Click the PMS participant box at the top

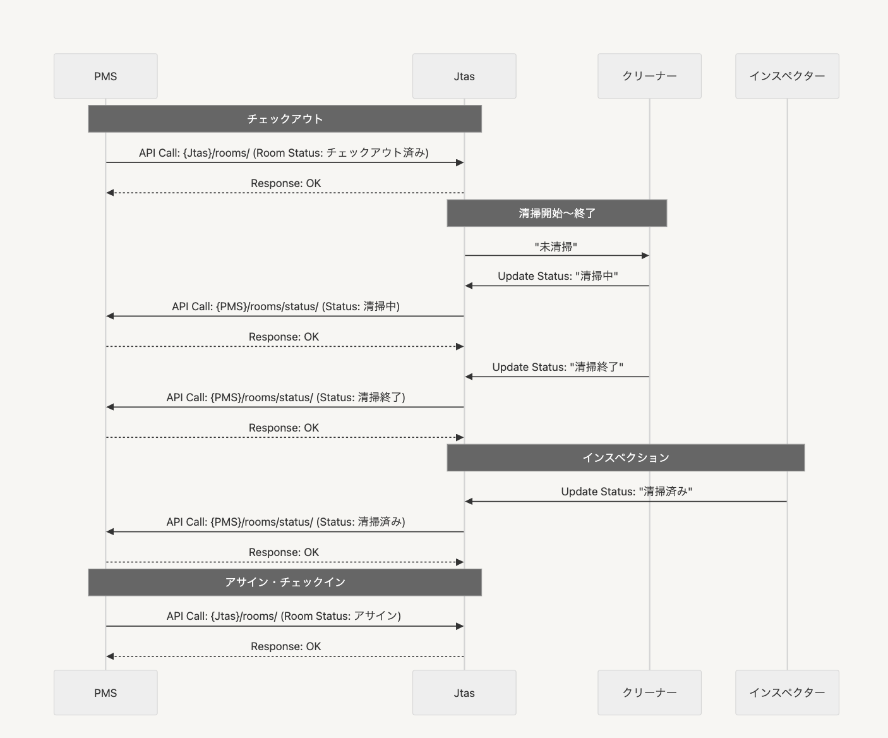pos(105,76)
